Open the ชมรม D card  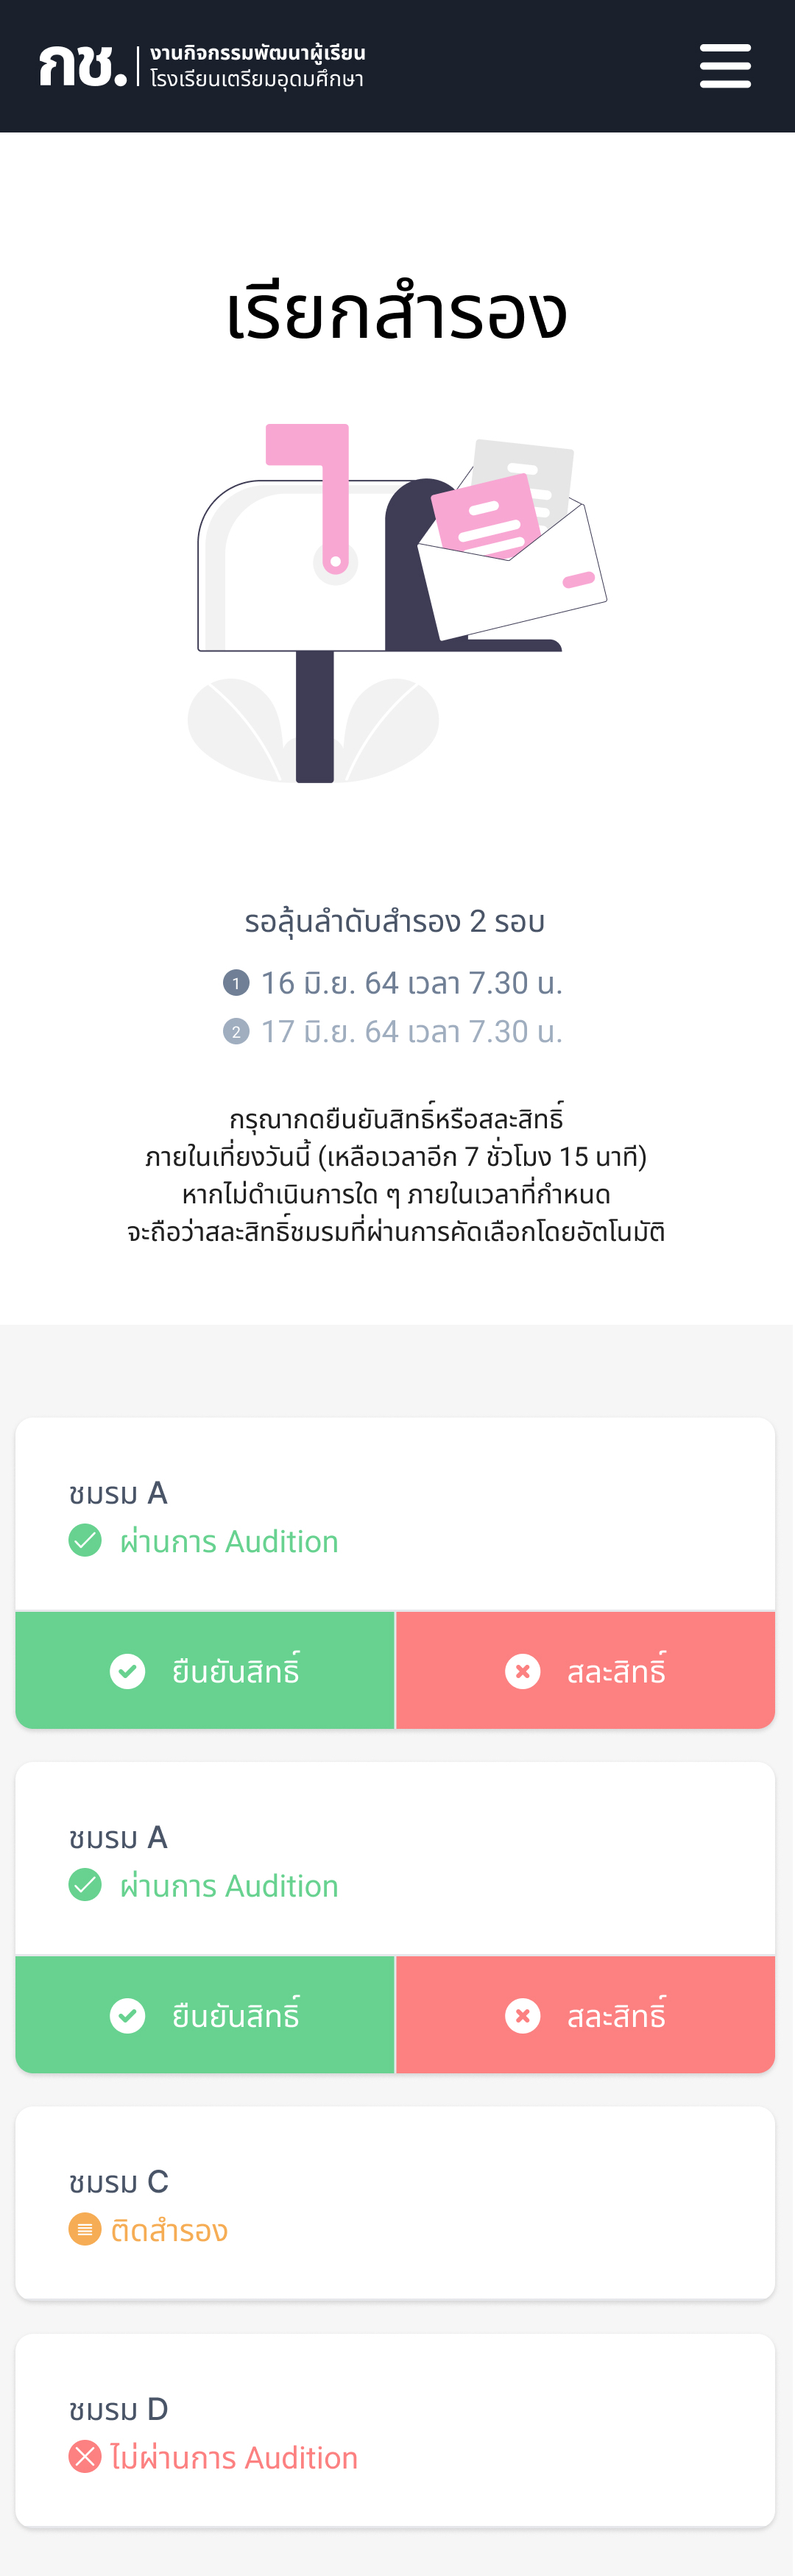point(395,2430)
